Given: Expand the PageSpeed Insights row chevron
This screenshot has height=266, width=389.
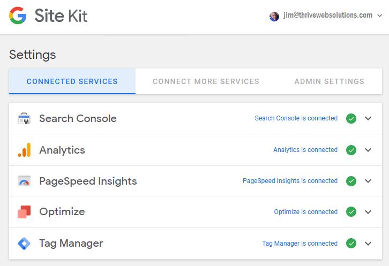Looking at the screenshot, I should click(x=368, y=181).
